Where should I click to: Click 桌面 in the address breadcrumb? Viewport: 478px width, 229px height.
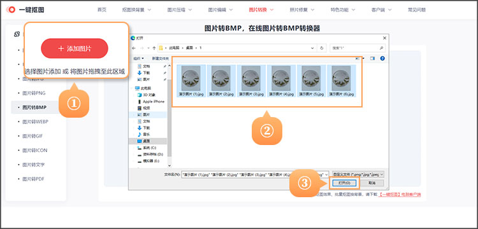pos(189,48)
